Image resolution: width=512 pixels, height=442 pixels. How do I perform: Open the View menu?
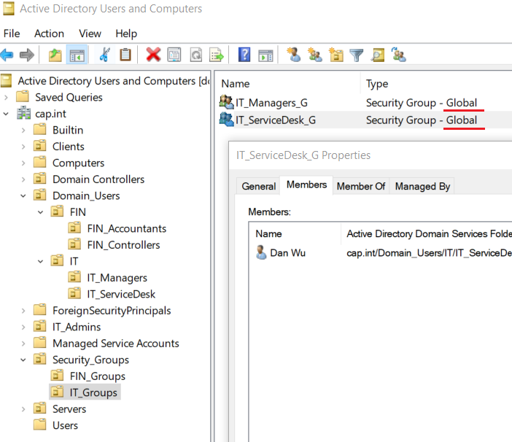click(90, 34)
